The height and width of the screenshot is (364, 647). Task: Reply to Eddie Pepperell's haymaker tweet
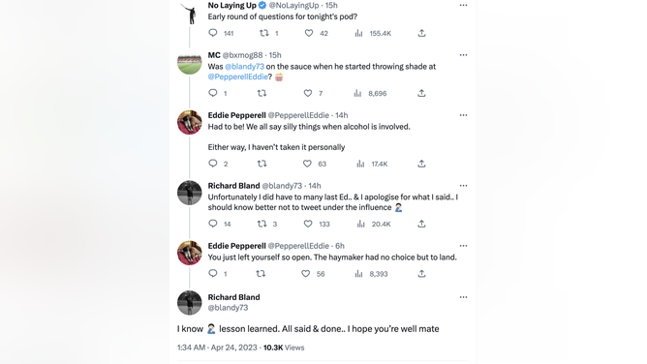click(213, 274)
